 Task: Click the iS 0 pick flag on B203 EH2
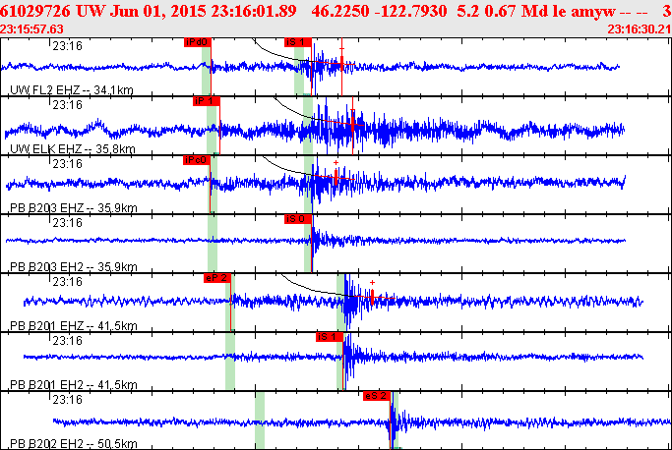297,219
